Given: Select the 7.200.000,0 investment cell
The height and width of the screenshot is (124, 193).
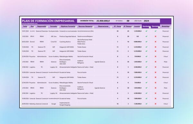Looking at the screenshot, I should (x=138, y=104).
